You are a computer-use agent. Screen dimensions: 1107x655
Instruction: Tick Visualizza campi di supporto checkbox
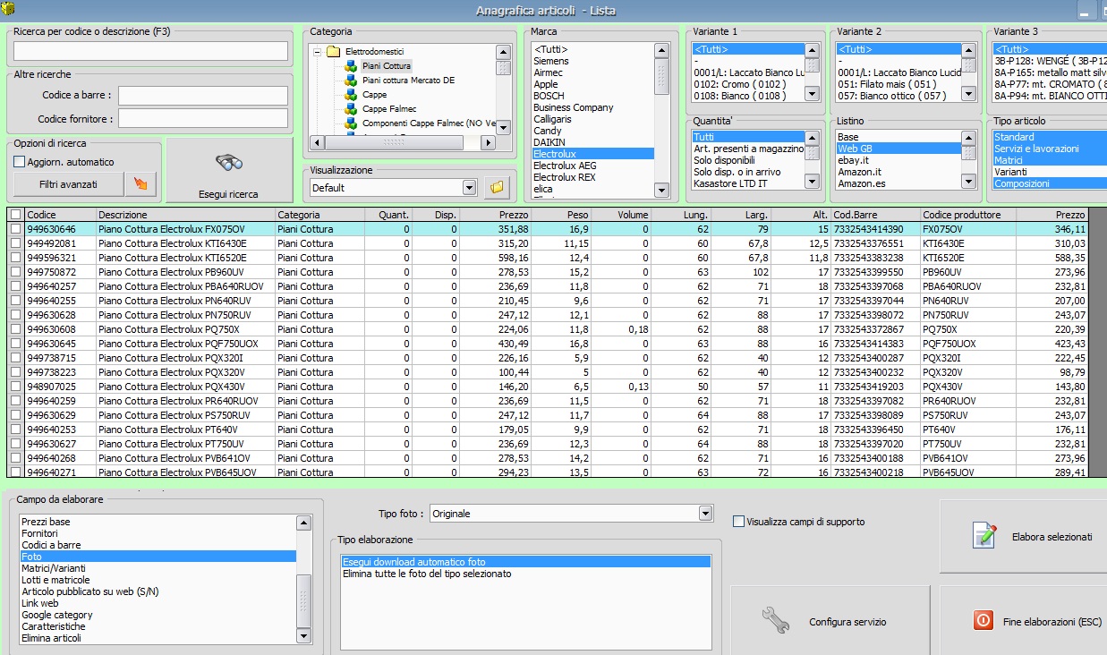pos(738,522)
